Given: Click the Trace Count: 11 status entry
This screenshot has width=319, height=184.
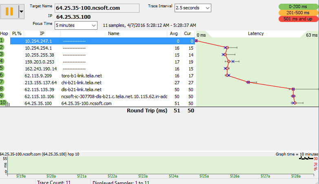Looking at the screenshot, I should click(x=54, y=182).
